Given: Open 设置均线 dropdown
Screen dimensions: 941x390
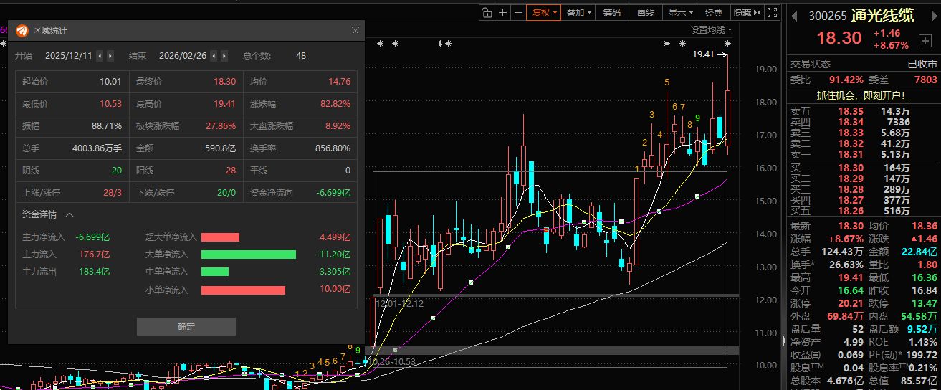Looking at the screenshot, I should tap(711, 30).
